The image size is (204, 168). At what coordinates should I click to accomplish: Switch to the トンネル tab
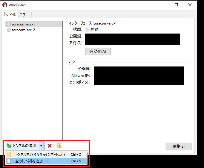click(x=10, y=14)
